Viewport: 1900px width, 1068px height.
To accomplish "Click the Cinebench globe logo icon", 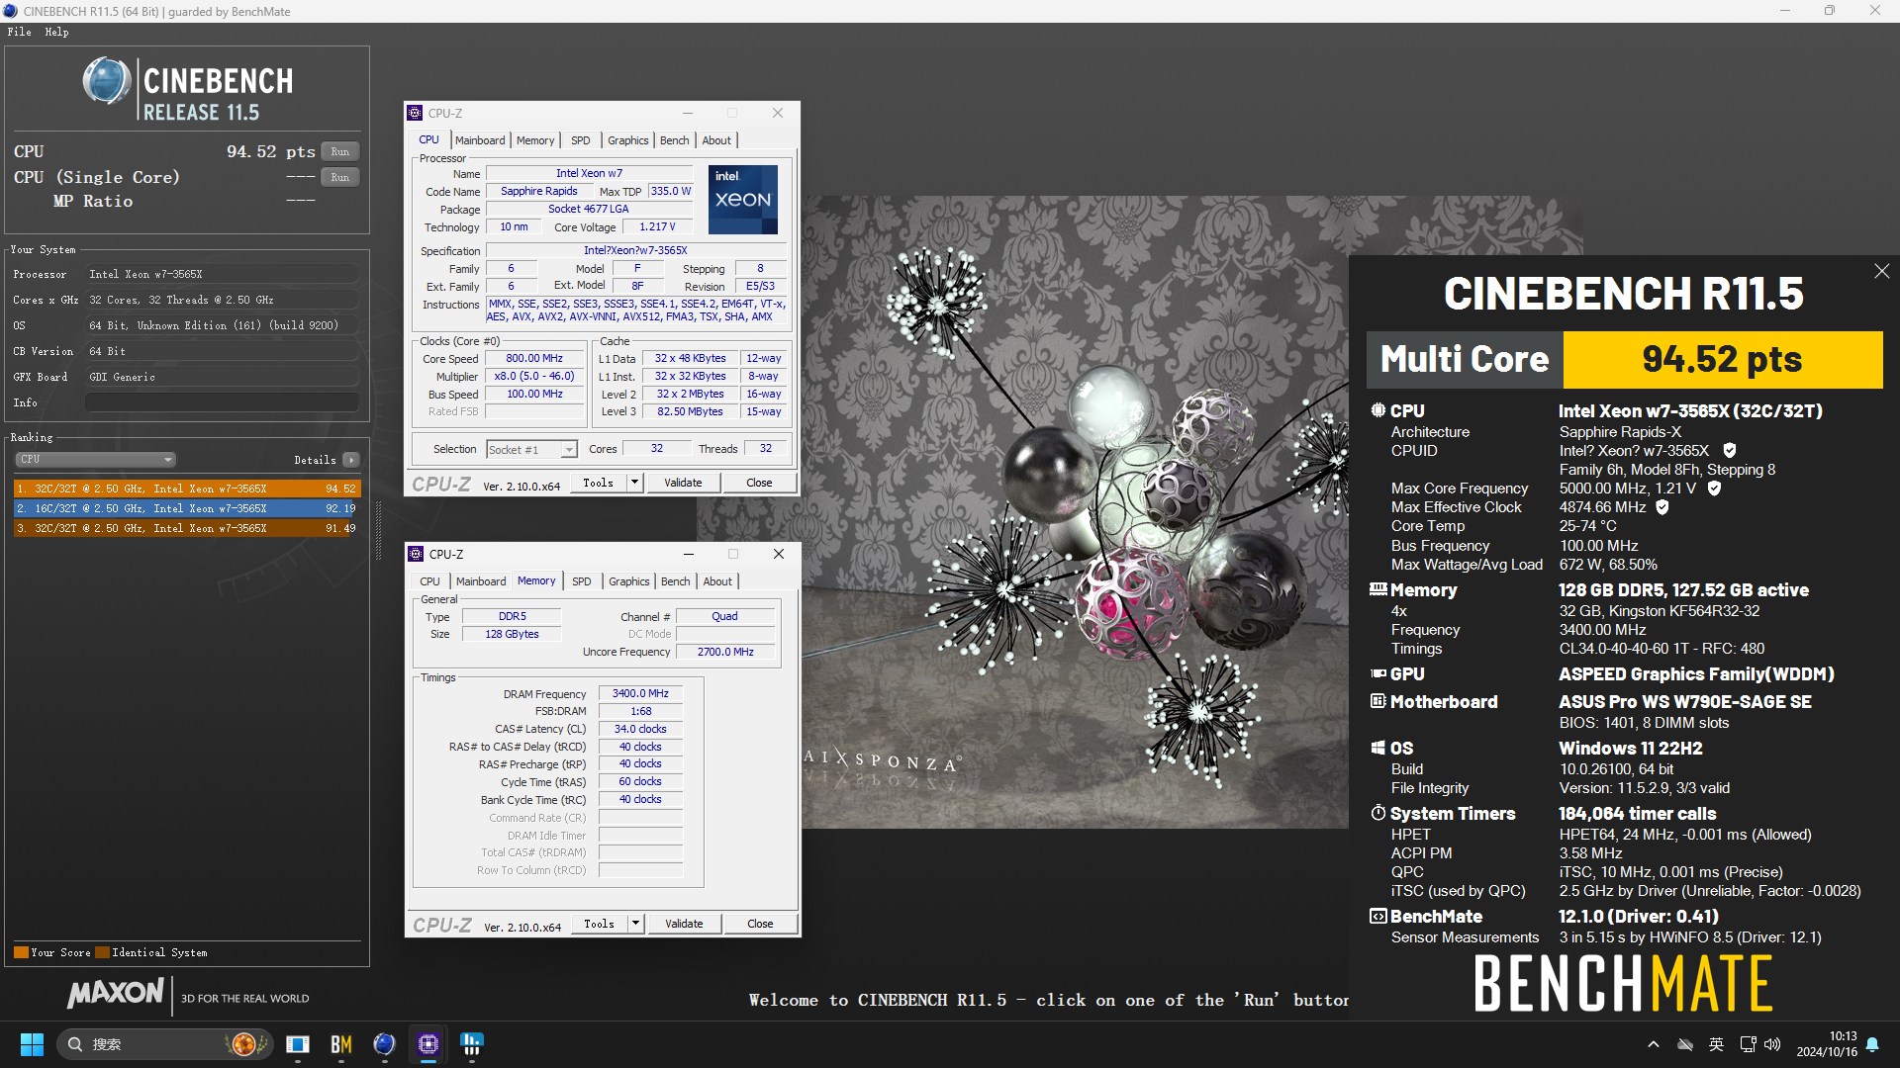I will [x=107, y=81].
